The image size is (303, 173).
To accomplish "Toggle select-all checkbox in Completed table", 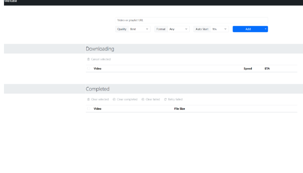I will 88,109.
